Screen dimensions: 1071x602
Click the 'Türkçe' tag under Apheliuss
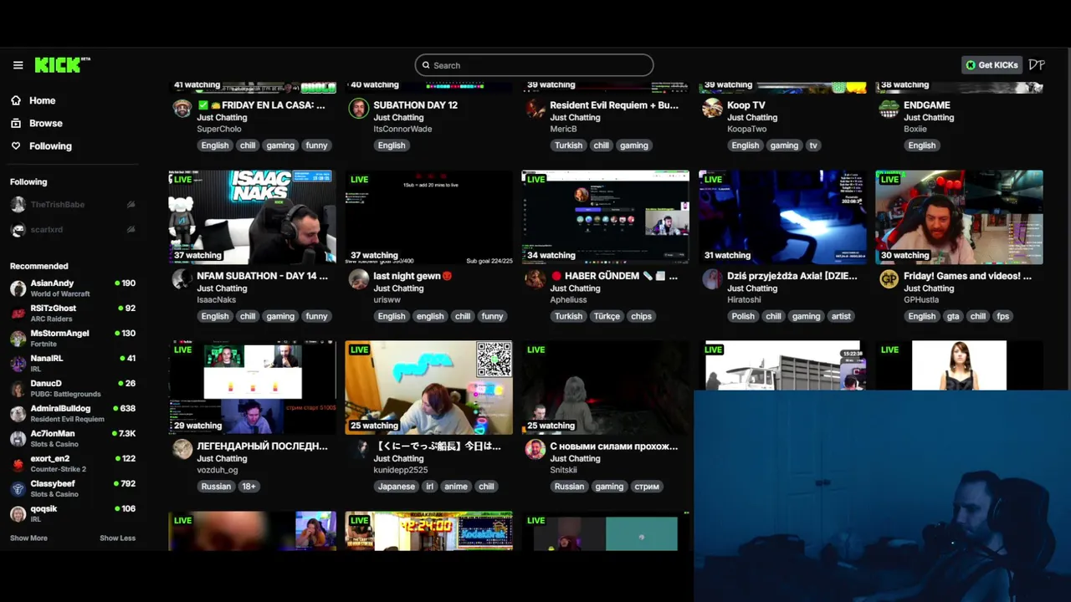607,316
